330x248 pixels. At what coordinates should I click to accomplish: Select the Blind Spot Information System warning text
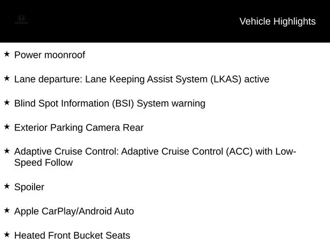(x=110, y=103)
